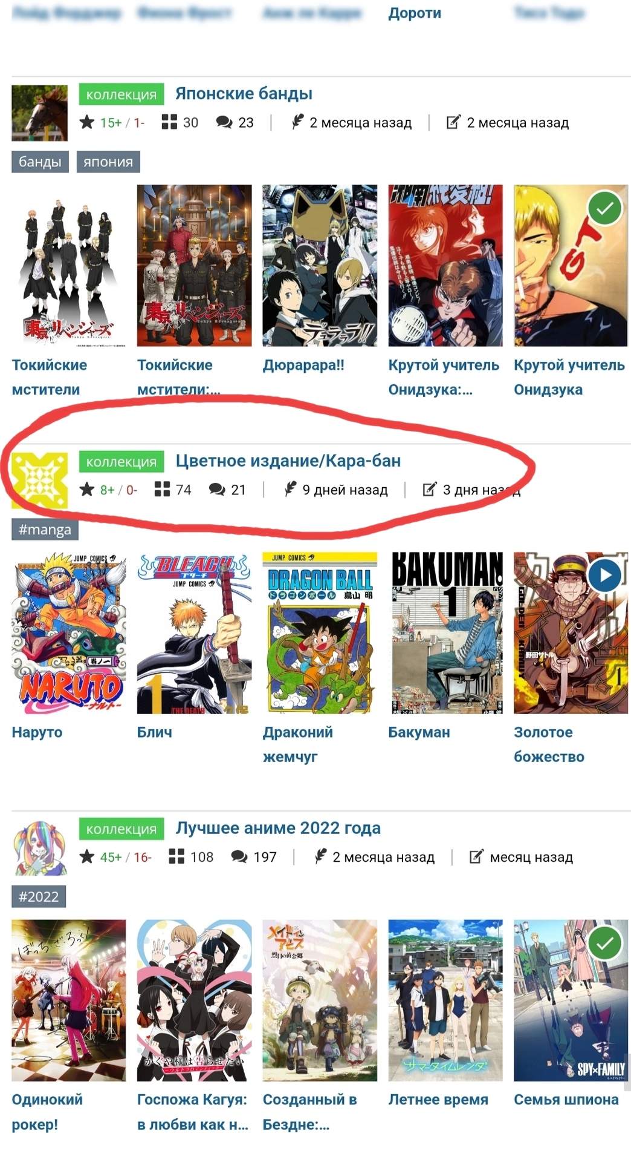Click the clown girl avatar of Лучшее аниме 2022
Viewport: 631px width, 1162px height.
point(39,848)
